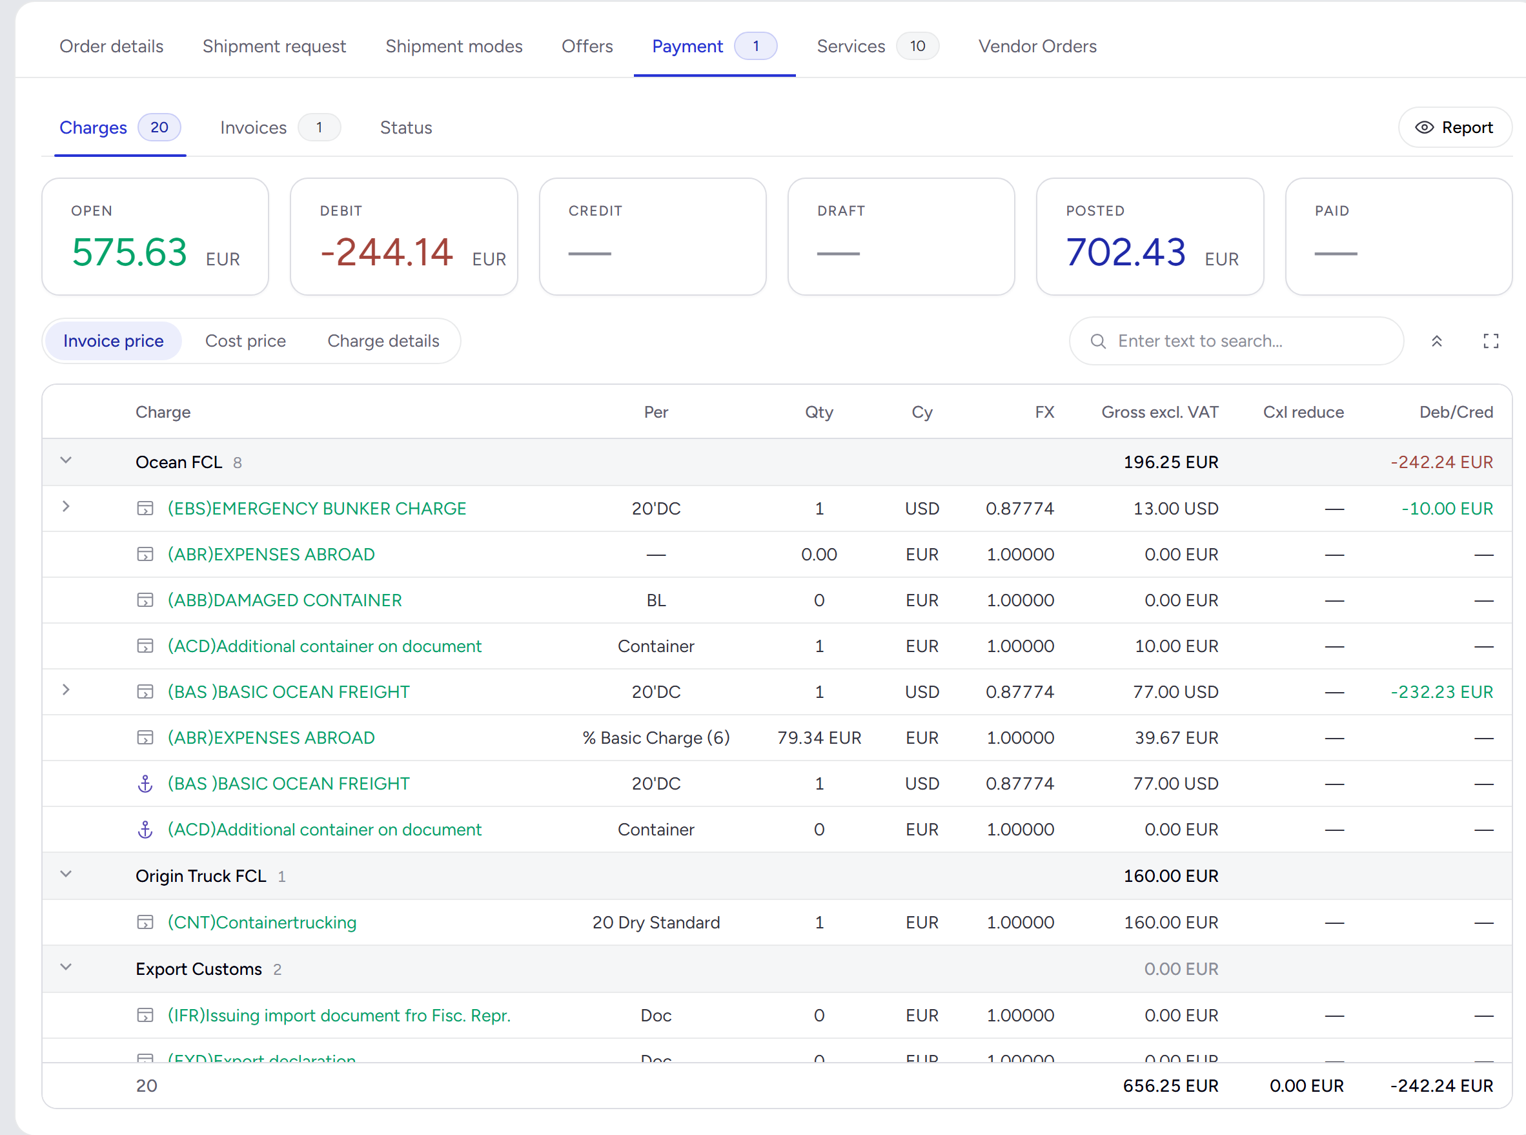Click the icon beside EBS Emergency Bunker Charge
1526x1135 pixels.
click(145, 508)
